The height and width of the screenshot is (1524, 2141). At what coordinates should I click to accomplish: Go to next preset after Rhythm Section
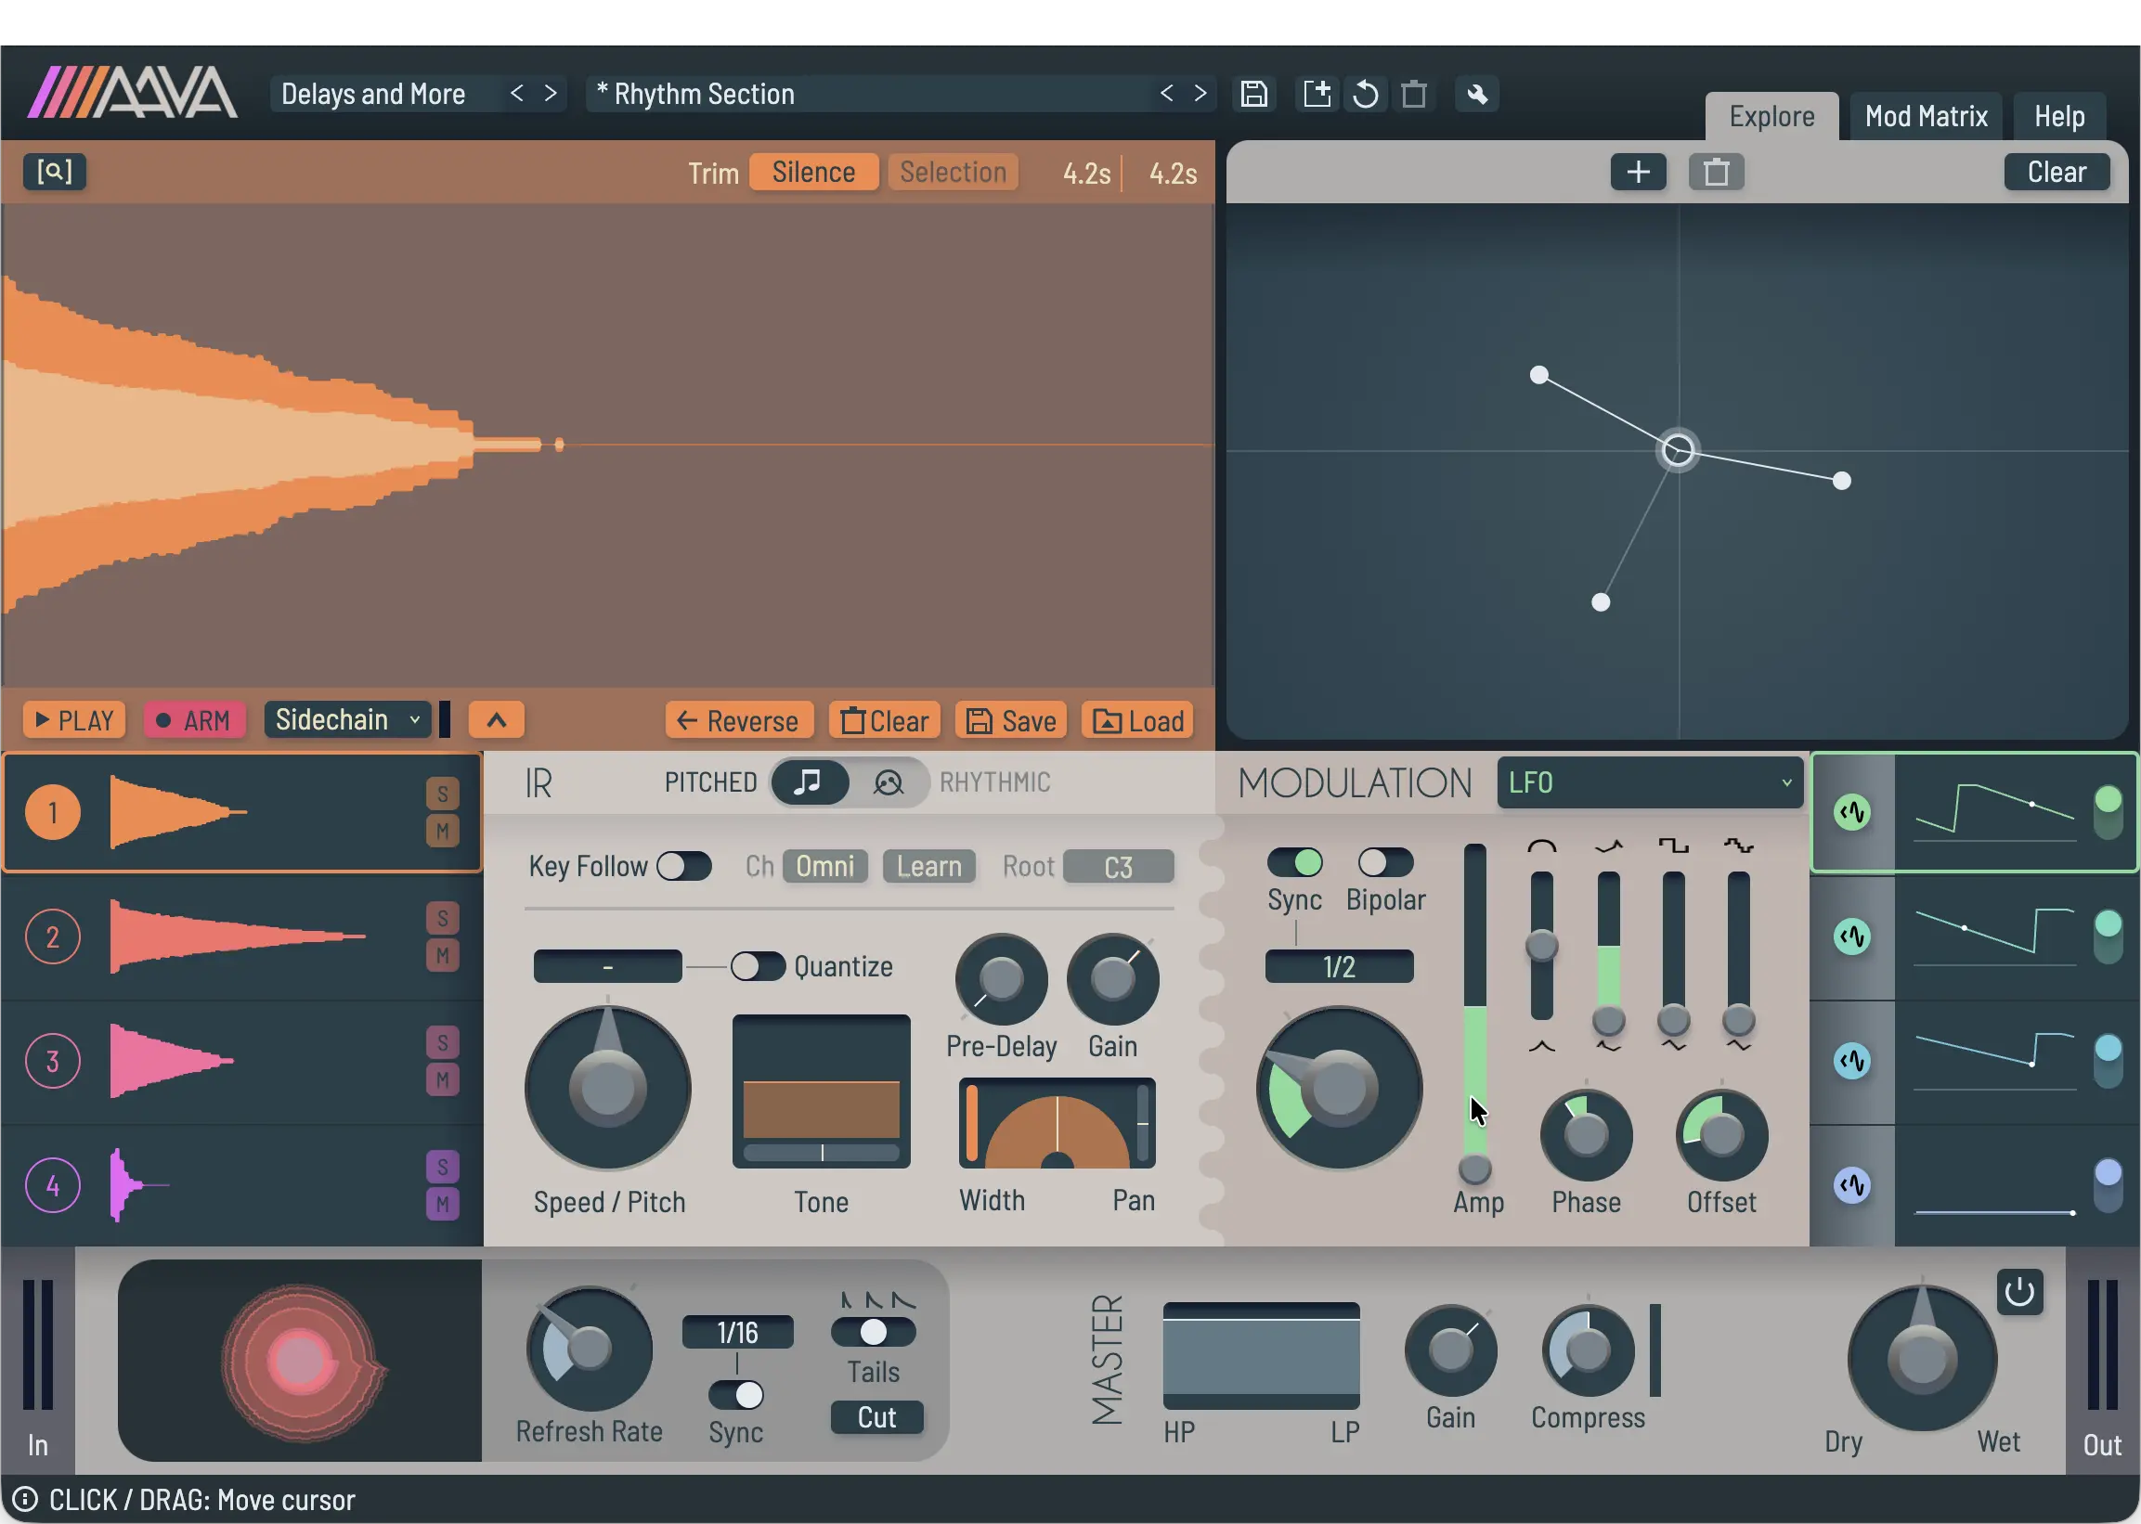(x=1200, y=93)
